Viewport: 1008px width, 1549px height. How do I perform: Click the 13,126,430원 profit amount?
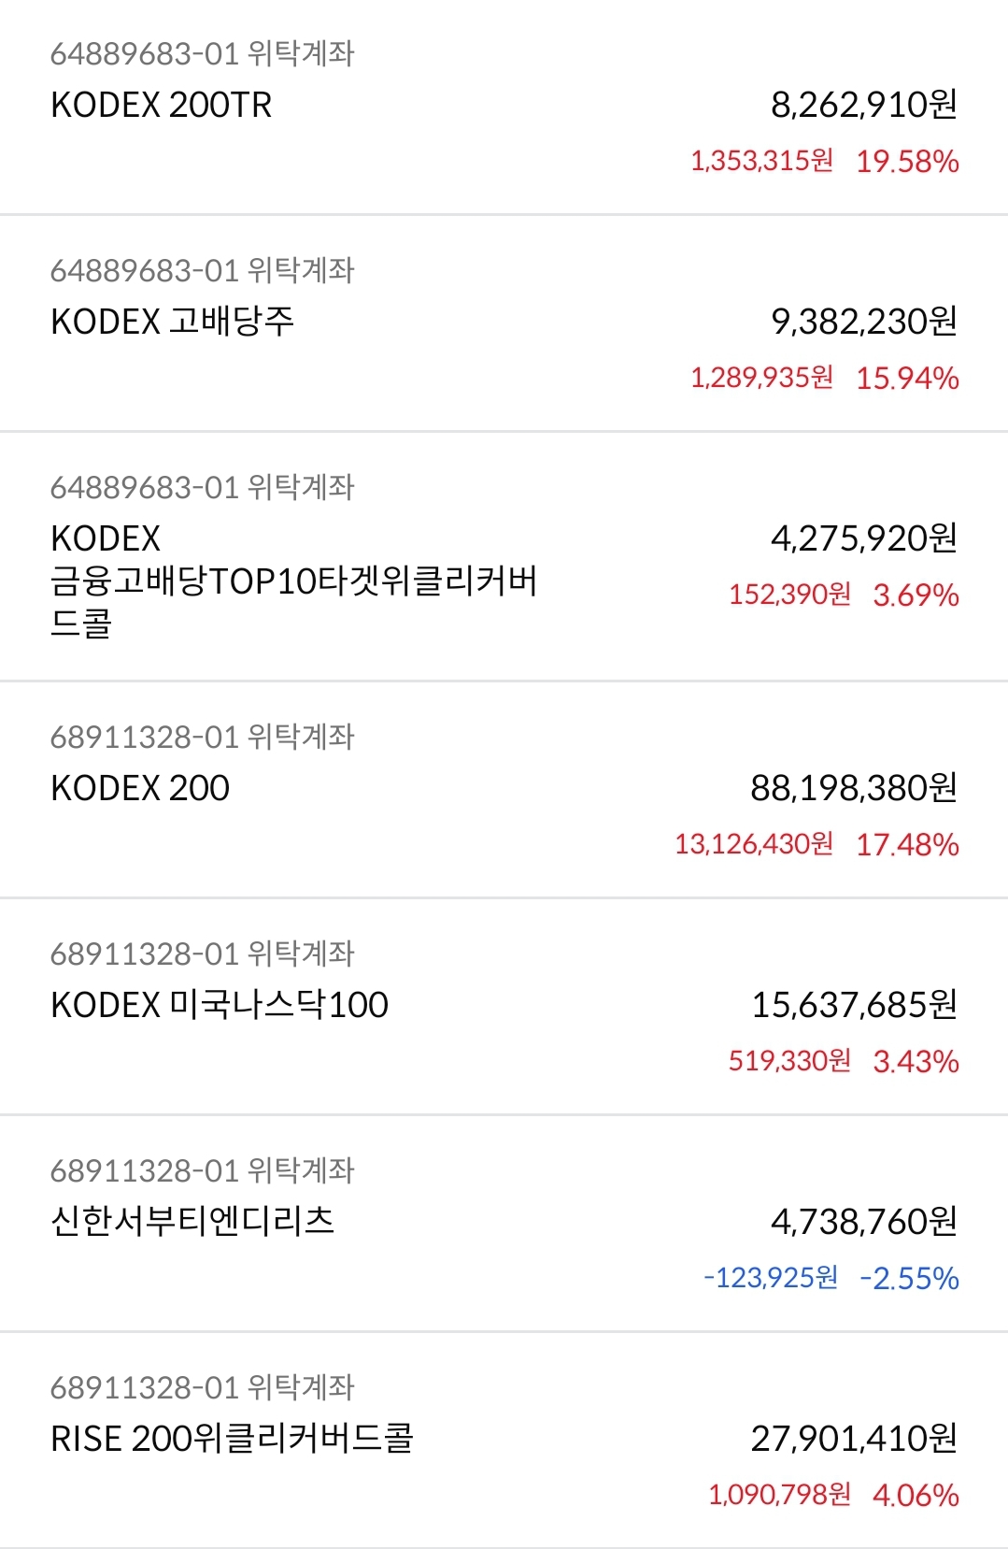[x=754, y=844]
